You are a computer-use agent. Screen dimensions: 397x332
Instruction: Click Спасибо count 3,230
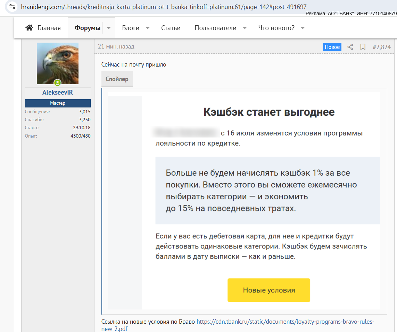click(84, 120)
